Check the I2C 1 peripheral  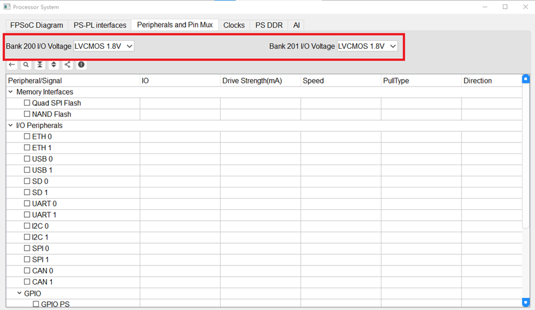[27, 237]
